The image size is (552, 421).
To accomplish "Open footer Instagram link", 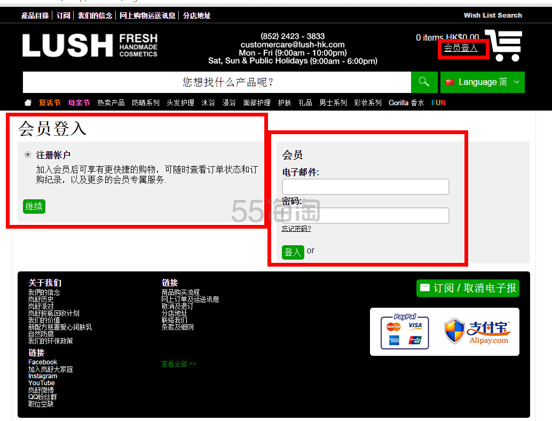I will (43, 376).
